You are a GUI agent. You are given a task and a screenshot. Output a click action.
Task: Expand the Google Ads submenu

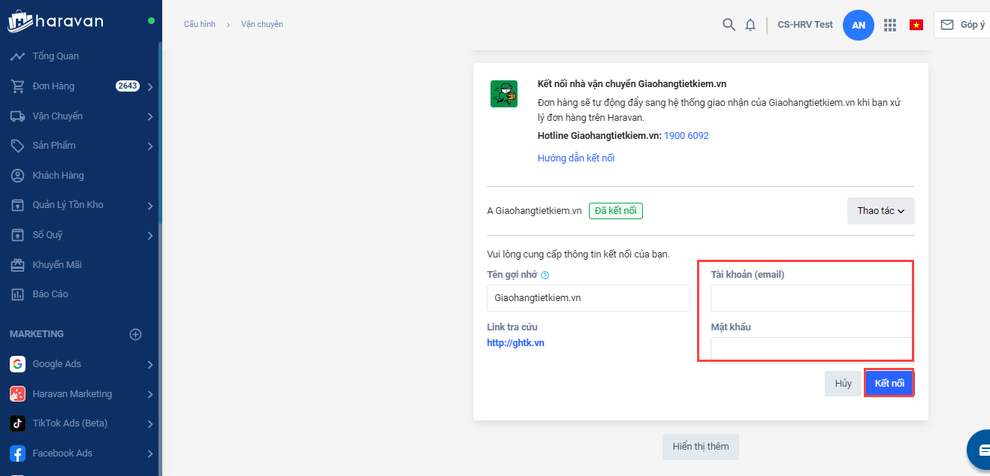[x=150, y=364]
